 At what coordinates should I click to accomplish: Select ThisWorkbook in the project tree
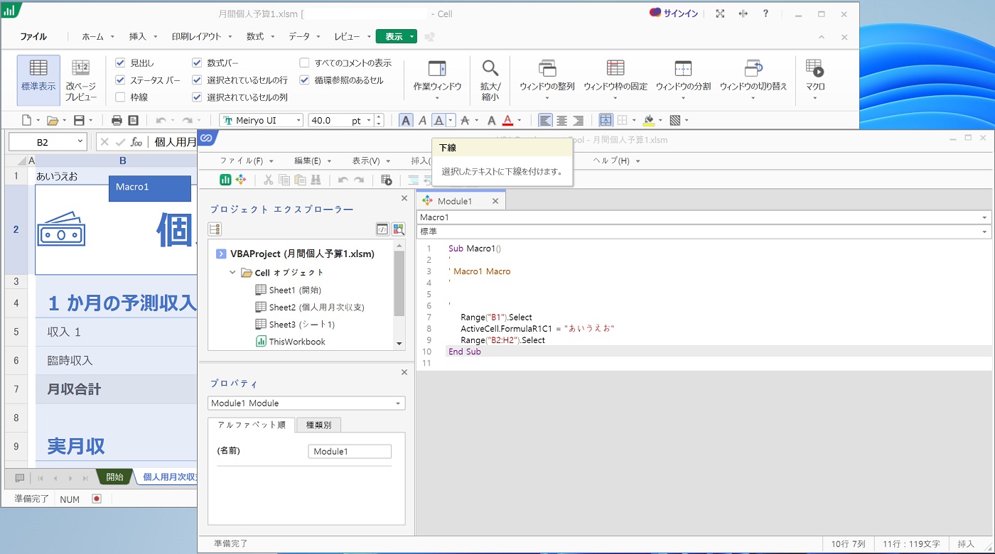click(x=290, y=342)
